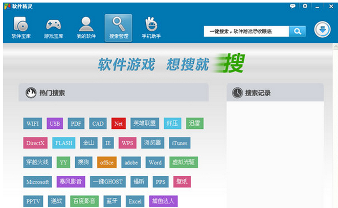Search hot tag USB

[x=55, y=124]
